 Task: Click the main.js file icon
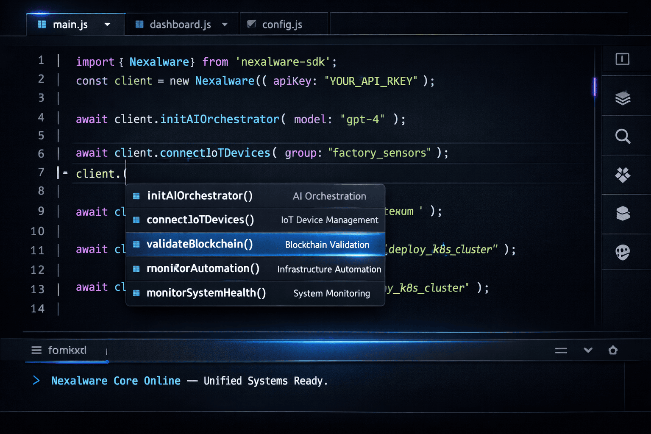click(42, 24)
